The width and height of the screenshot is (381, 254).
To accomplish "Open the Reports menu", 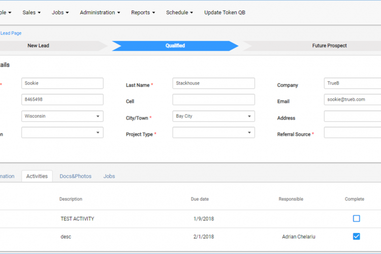I will click(x=143, y=12).
